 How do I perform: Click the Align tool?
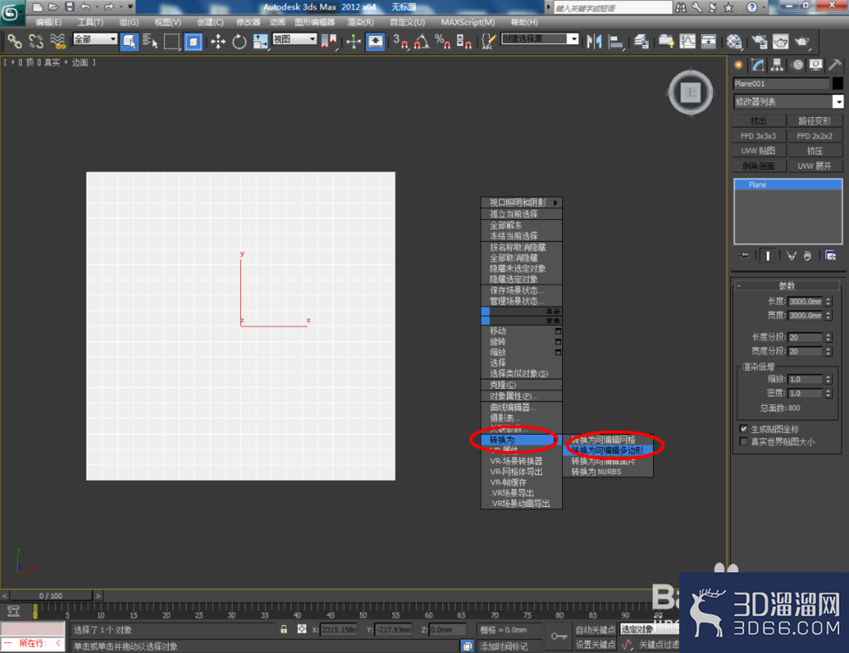pos(616,41)
